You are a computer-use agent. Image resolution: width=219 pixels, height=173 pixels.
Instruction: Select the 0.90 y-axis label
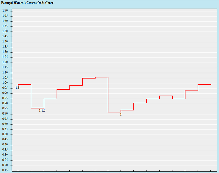pos(5,93)
